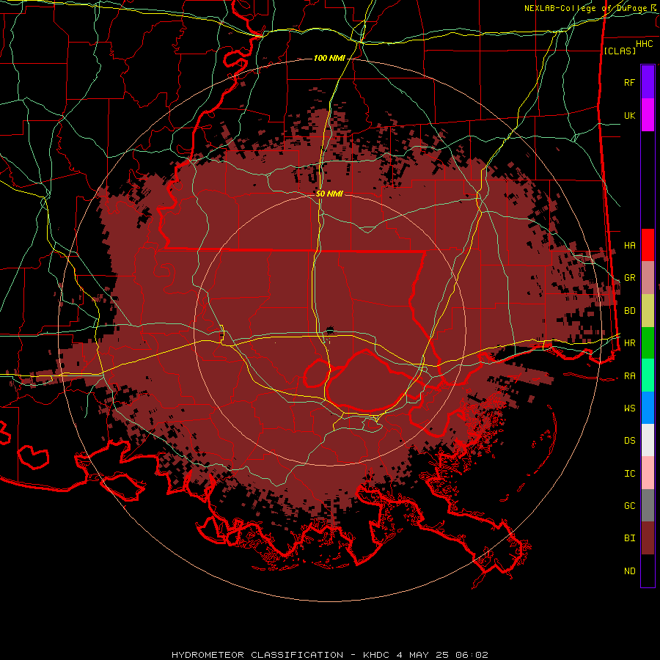
Task: Click the UK legend label
Action: tap(629, 115)
